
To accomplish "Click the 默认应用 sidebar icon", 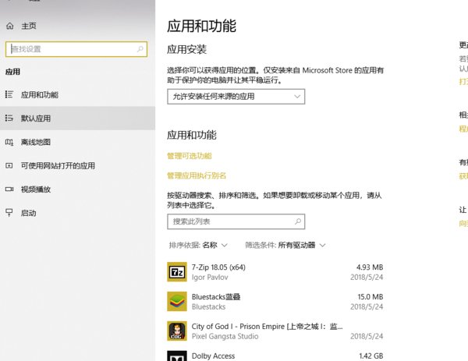I will tap(9, 119).
